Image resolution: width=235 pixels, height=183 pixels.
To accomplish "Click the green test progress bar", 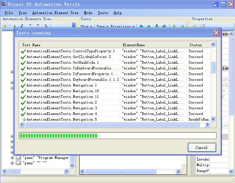I will click(117, 136).
